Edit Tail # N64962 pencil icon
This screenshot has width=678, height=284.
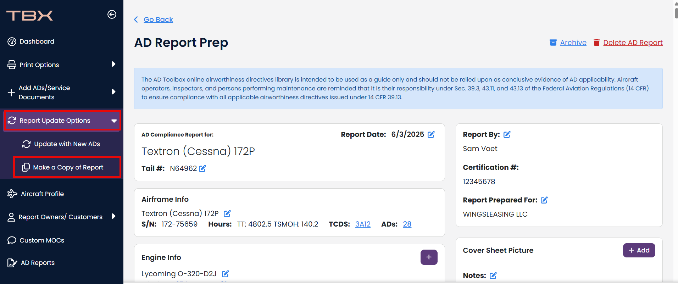point(202,168)
